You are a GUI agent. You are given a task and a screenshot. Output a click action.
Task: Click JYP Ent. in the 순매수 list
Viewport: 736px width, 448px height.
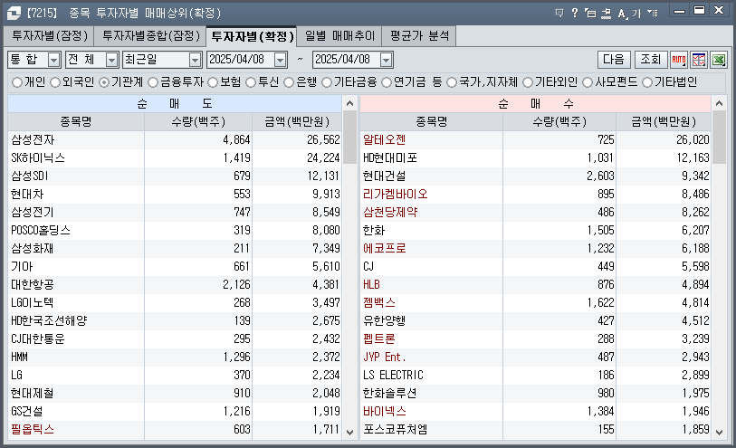pos(384,357)
